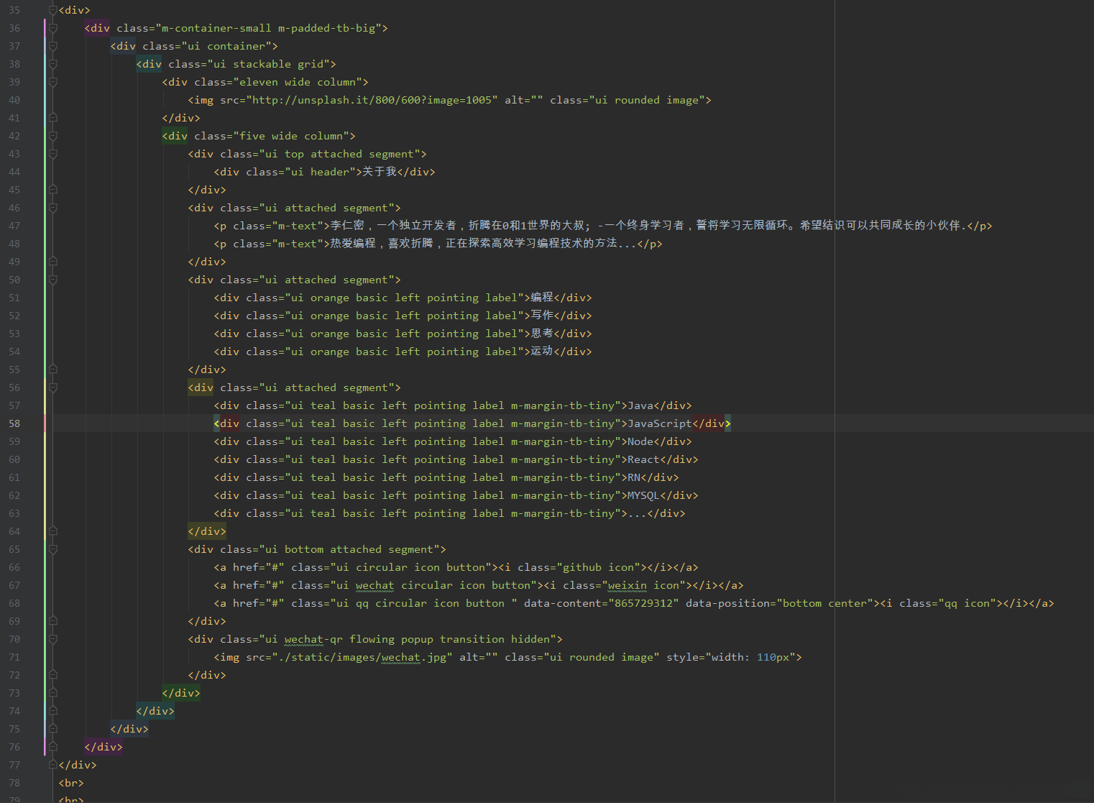Image resolution: width=1094 pixels, height=803 pixels.
Task: Click the data-position value "bottom center"
Action: 825,603
